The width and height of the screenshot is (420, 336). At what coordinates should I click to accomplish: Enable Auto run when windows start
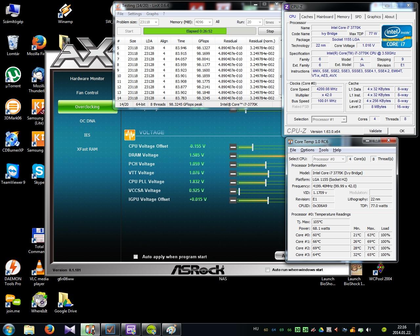coord(267,270)
